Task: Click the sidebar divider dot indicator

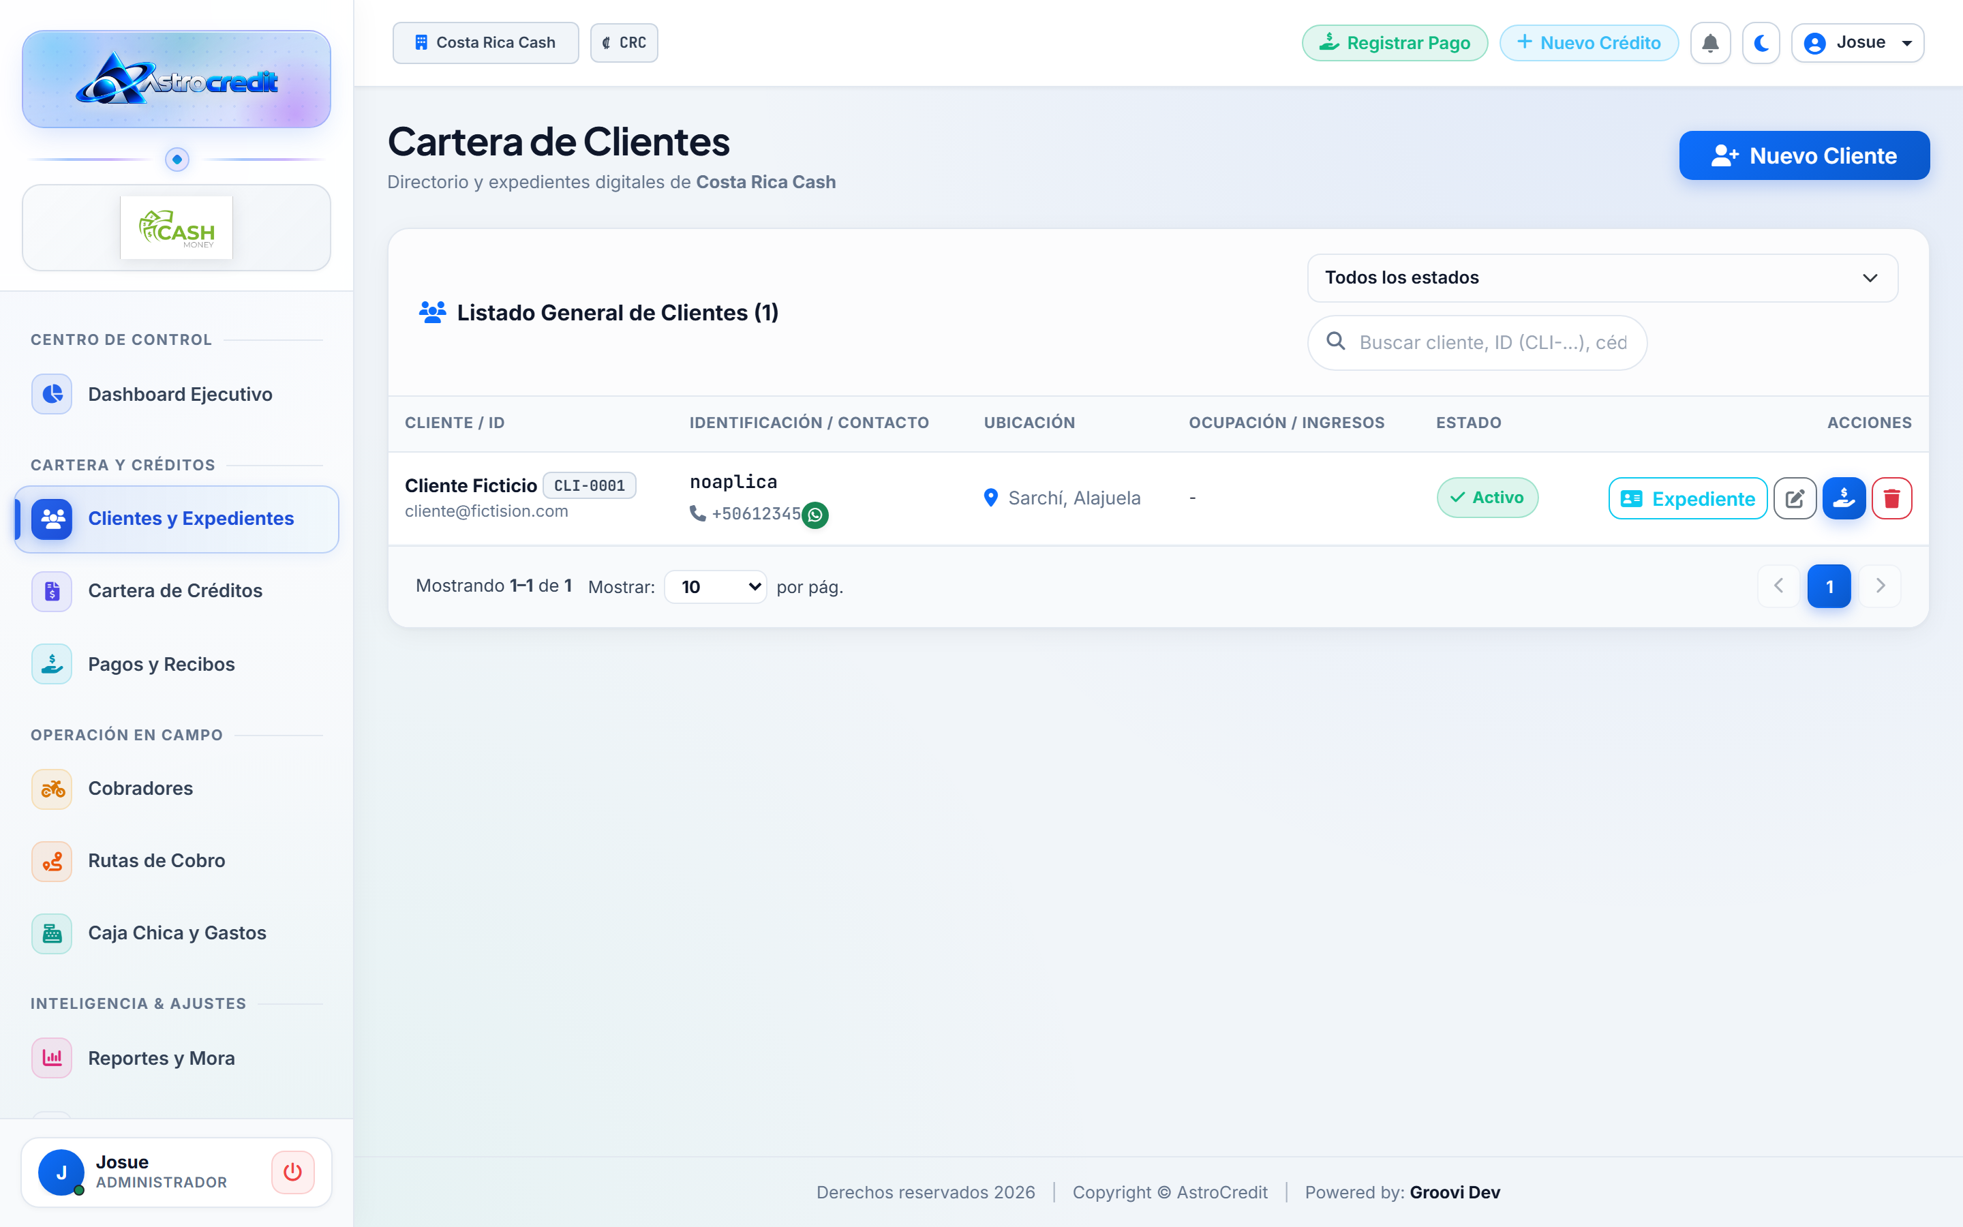Action: (177, 160)
